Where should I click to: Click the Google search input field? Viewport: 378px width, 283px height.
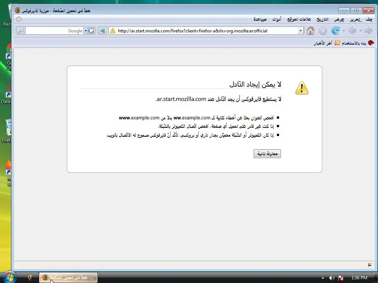click(55, 31)
